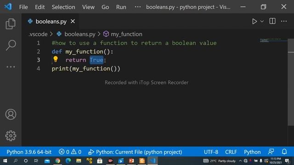Change UTF-8 file encoding
The height and width of the screenshot is (165, 294).
(x=211, y=152)
